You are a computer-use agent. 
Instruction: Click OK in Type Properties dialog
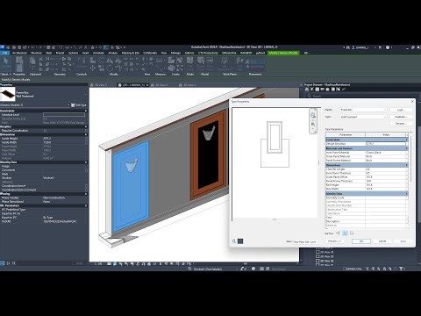pyautogui.click(x=361, y=241)
